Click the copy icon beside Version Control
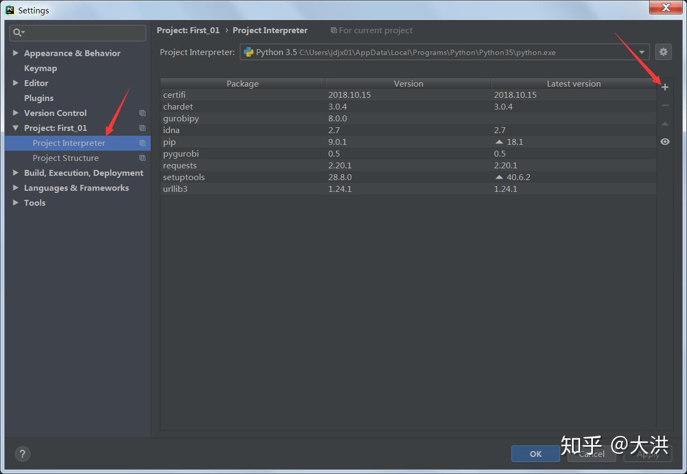The image size is (687, 474). coord(142,113)
